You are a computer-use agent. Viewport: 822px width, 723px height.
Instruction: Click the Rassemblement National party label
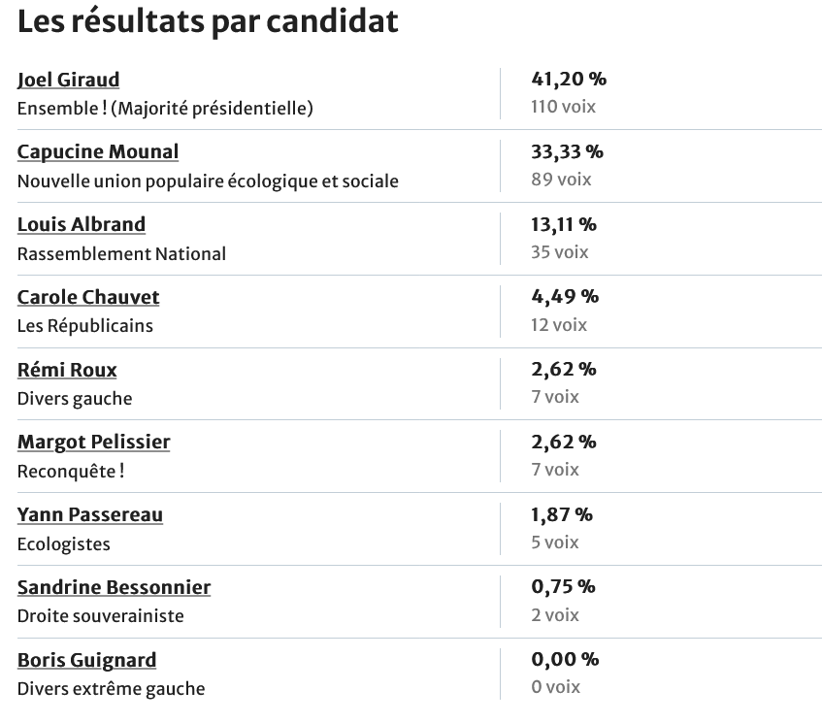[121, 254]
